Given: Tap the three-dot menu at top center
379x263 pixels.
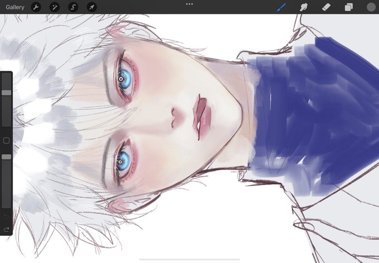Looking at the screenshot, I should click(189, 4).
